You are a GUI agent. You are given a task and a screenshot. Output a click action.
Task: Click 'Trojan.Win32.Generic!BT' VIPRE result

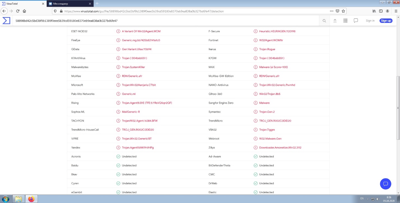pos(137,139)
